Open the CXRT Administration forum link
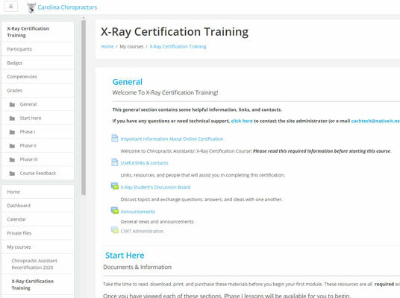The height and width of the screenshot is (298, 400). (142, 231)
